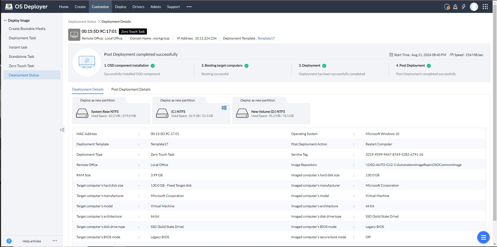Select the Deployment Status sidebar item
497x247 pixels.
[x=24, y=75]
